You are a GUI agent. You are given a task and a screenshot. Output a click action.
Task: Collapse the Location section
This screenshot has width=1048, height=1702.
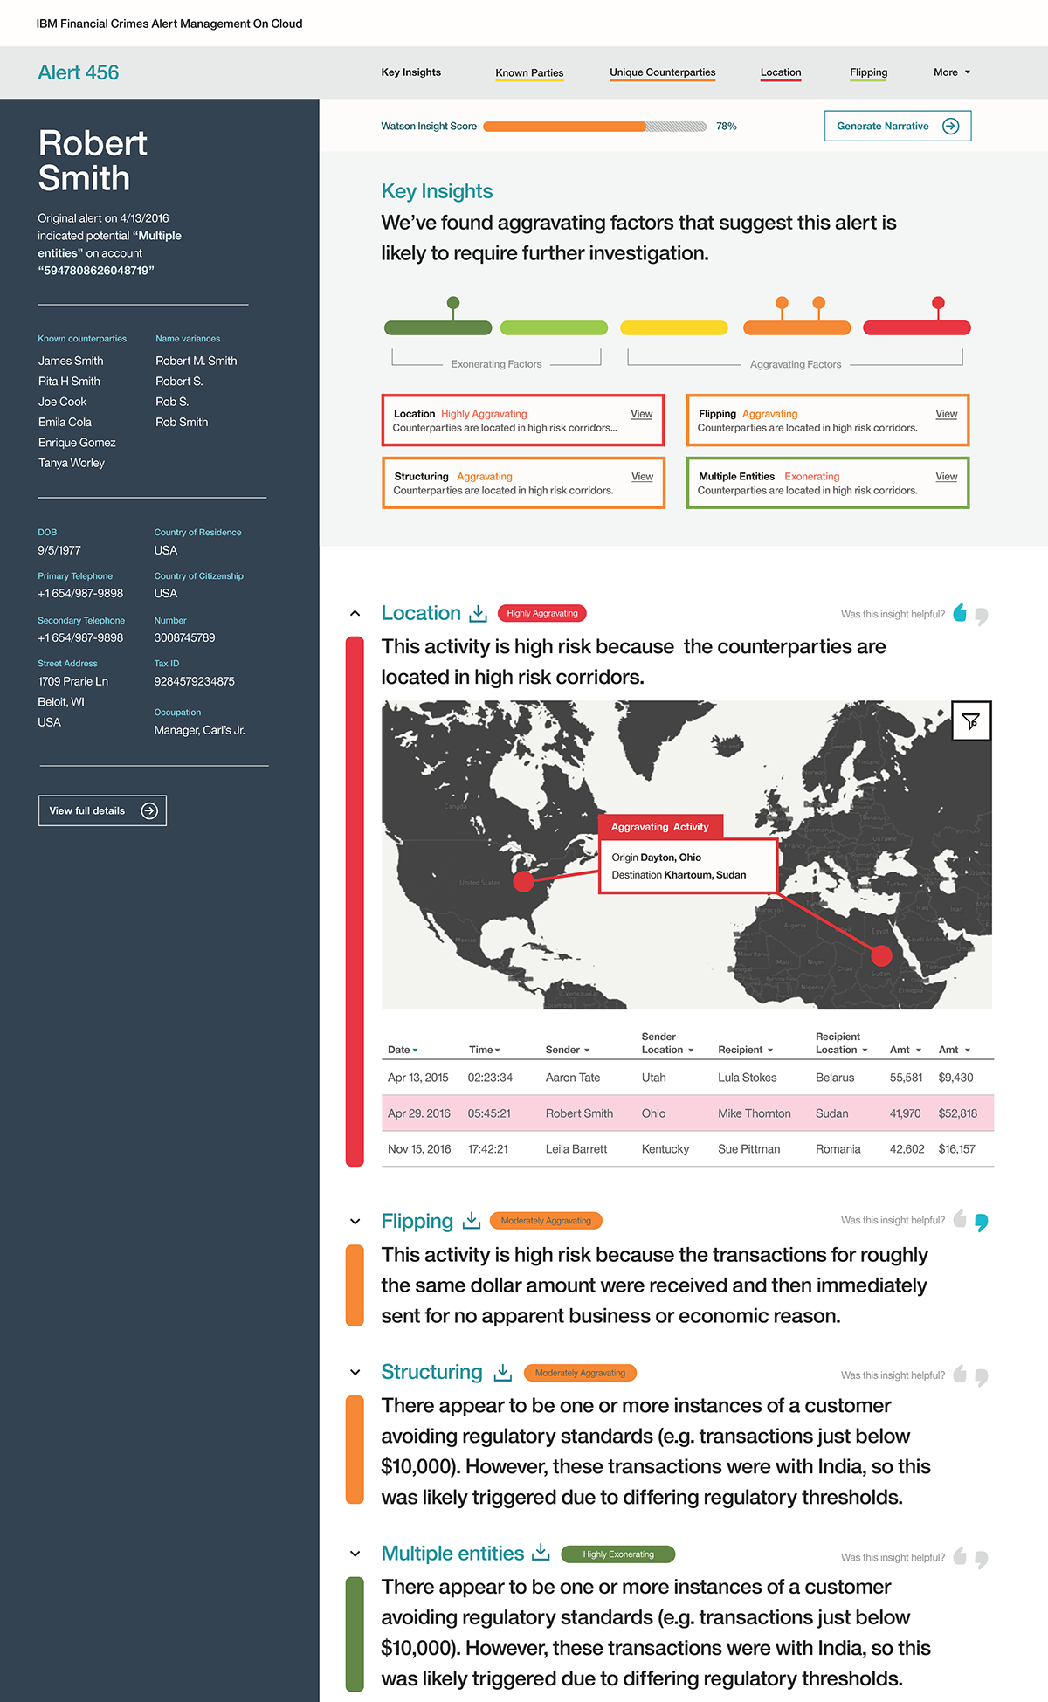[355, 613]
